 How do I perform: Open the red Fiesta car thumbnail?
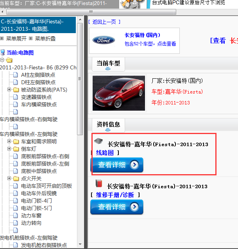click(x=119, y=93)
